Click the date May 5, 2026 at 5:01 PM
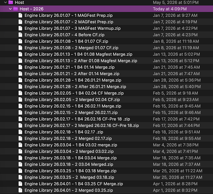The width and height of the screenshot is (213, 194). (x=176, y=2)
